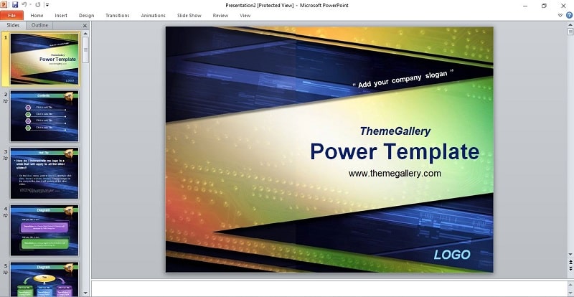Close the Slides/Outline pane with the X

tap(85, 26)
